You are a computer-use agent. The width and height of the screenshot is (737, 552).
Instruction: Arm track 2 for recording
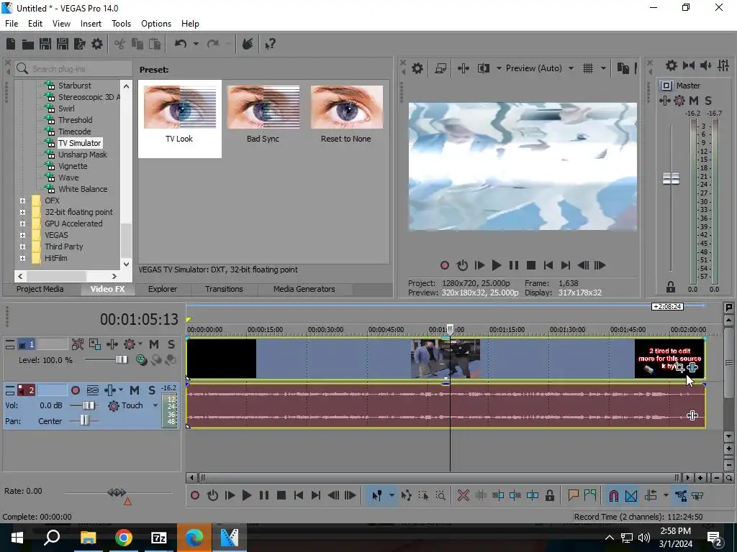(75, 390)
